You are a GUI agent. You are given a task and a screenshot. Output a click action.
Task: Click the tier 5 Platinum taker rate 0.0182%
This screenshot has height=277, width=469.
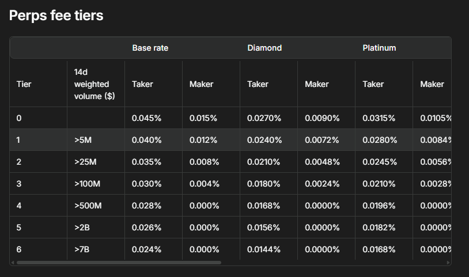click(x=379, y=227)
